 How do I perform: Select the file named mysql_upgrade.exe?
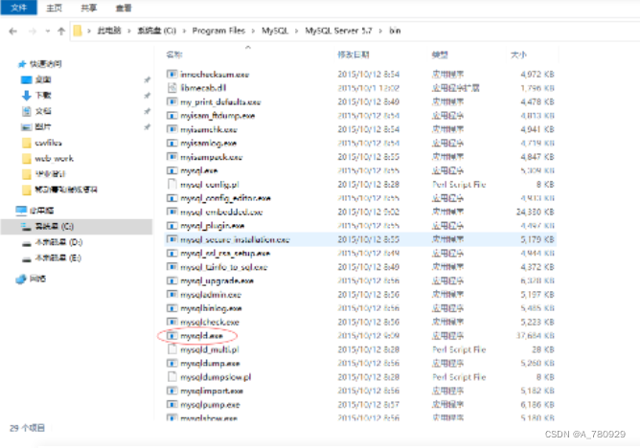click(x=217, y=280)
